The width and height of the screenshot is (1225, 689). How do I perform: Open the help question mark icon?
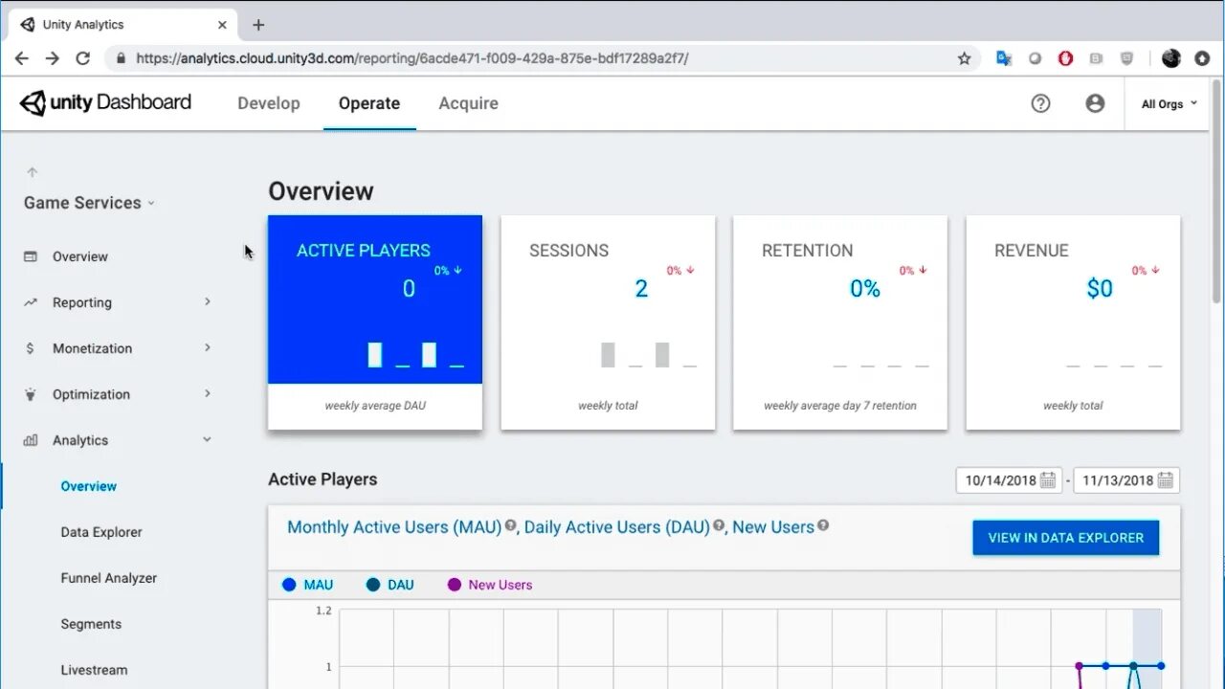[1040, 103]
